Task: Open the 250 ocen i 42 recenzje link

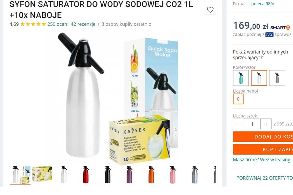Action: [x=71, y=24]
